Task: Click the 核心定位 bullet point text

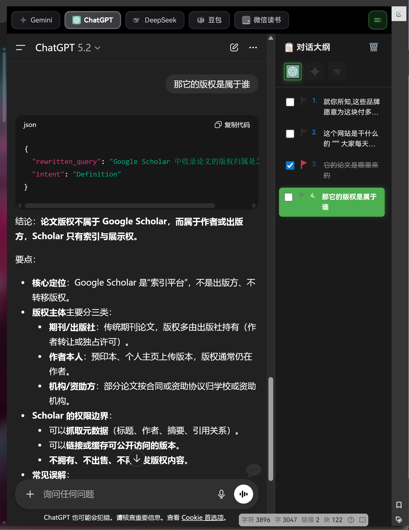Action: point(144,290)
